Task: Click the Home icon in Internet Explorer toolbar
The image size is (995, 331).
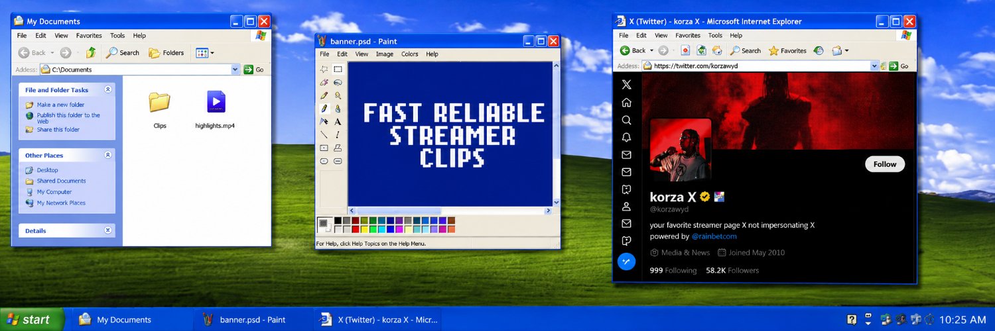Action: 717,50
